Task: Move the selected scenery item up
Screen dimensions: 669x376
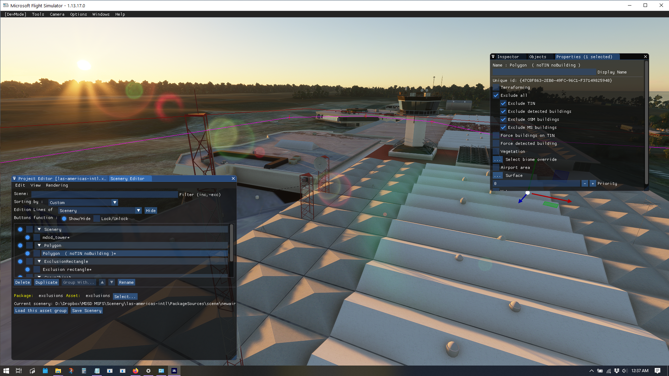Action: [102, 282]
